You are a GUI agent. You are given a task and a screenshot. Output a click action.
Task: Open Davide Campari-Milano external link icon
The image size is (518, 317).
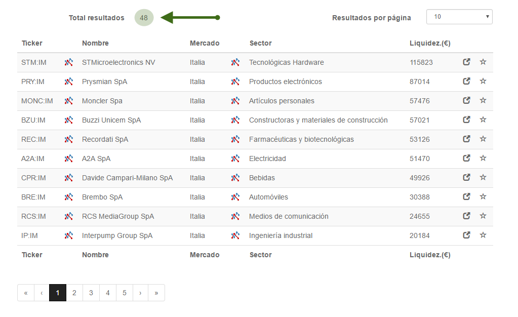click(x=466, y=177)
